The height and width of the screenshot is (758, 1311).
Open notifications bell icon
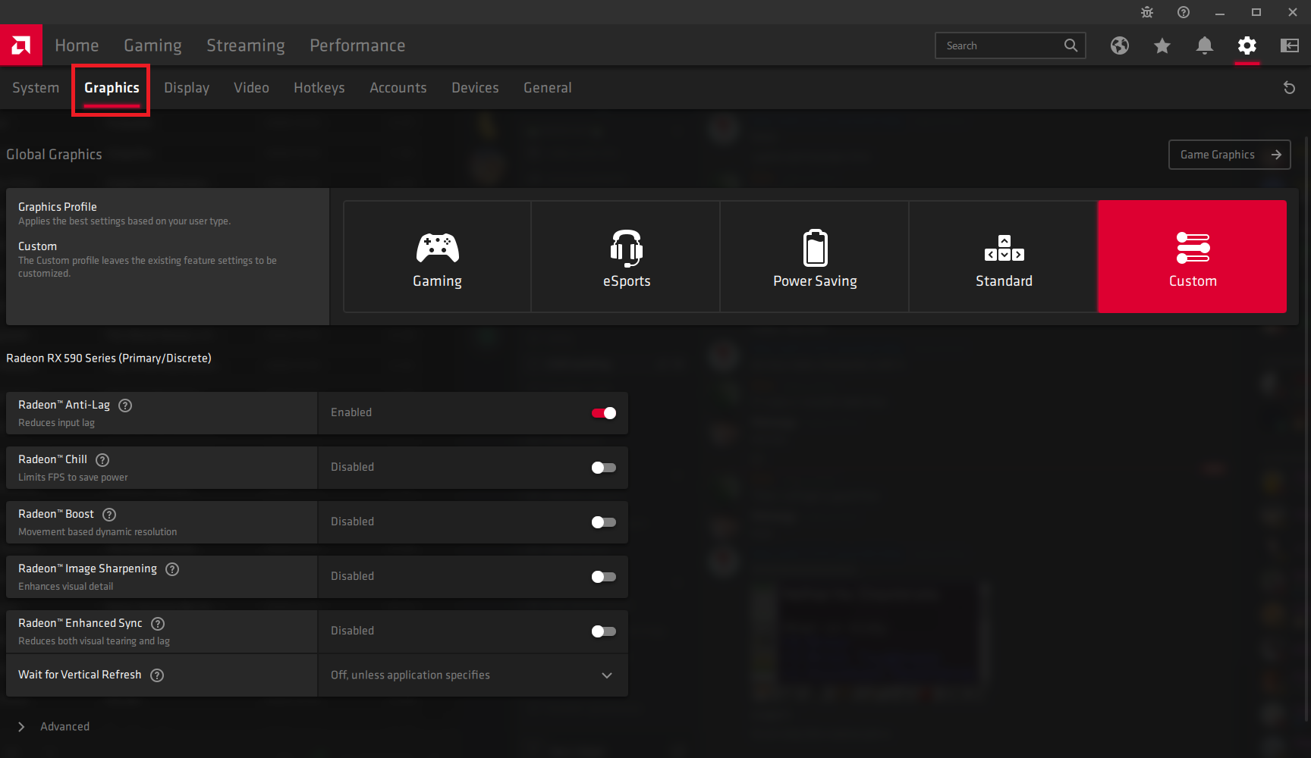[x=1205, y=45]
